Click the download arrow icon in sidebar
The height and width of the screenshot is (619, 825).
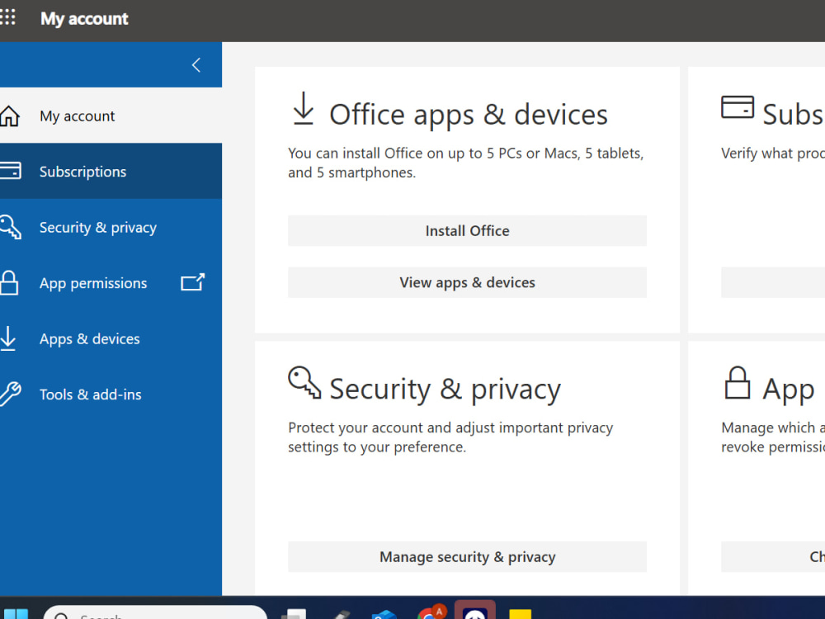pyautogui.click(x=8, y=338)
